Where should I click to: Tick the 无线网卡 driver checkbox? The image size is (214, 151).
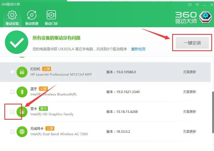[12, 131]
